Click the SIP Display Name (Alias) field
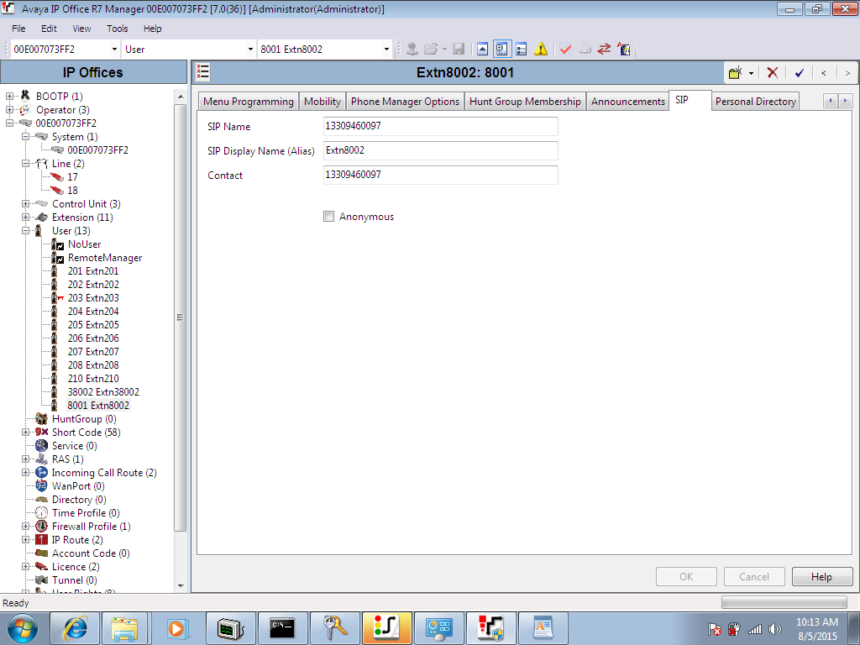The image size is (860, 645). [x=440, y=150]
